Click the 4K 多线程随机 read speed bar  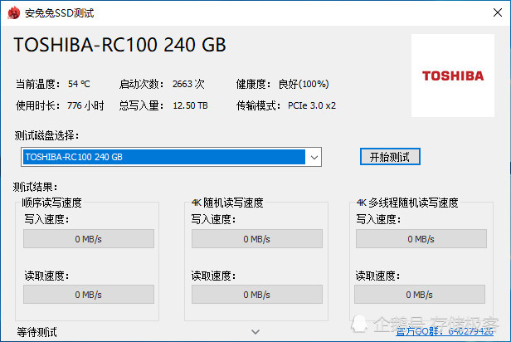[420, 295]
